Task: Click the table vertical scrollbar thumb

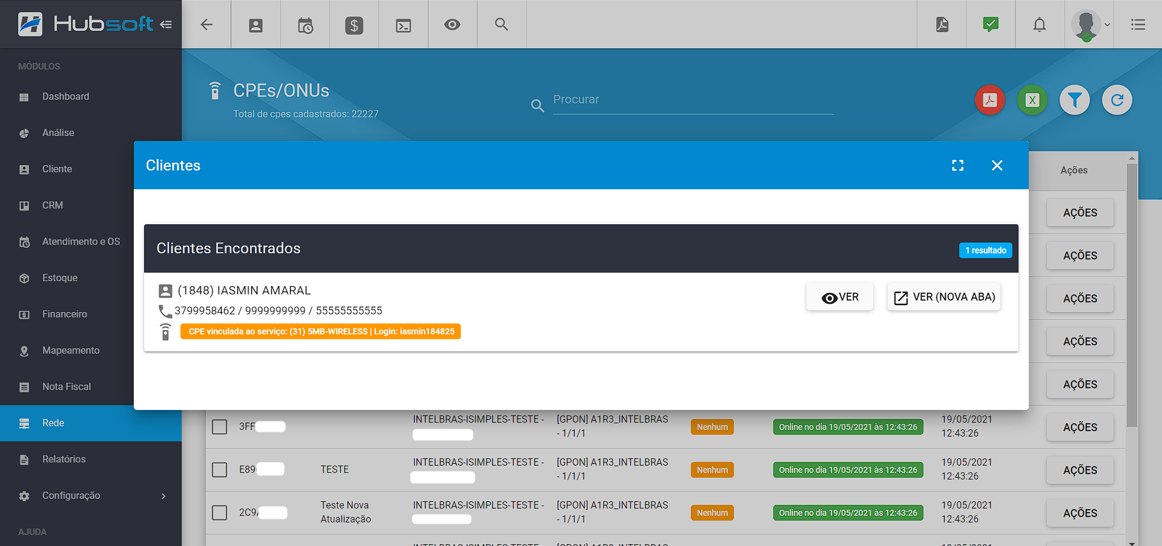Action: point(1132,295)
